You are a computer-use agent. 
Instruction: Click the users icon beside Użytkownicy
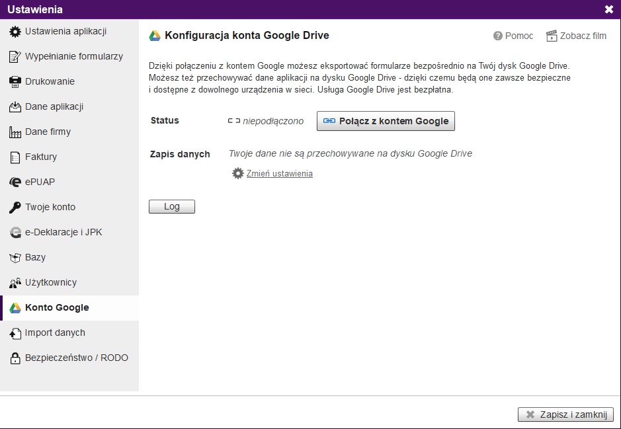[x=15, y=282]
